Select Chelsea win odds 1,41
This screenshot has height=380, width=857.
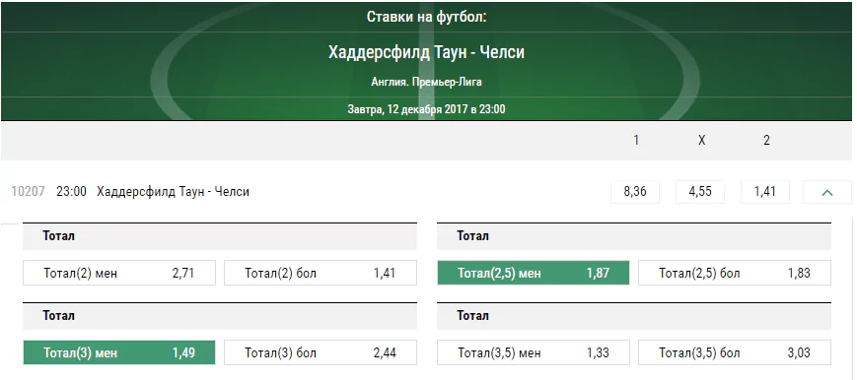[764, 192]
